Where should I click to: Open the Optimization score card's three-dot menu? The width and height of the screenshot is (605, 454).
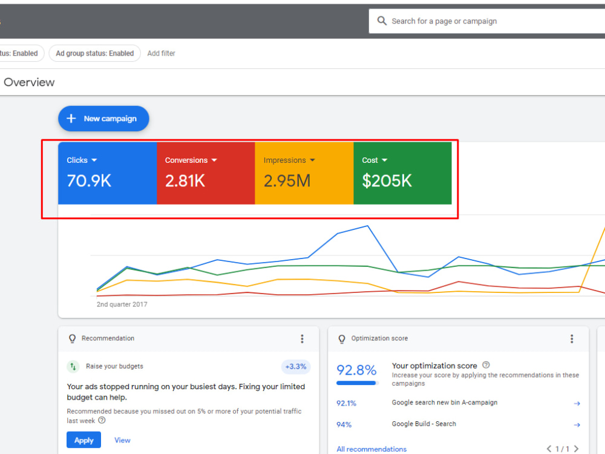pyautogui.click(x=572, y=338)
